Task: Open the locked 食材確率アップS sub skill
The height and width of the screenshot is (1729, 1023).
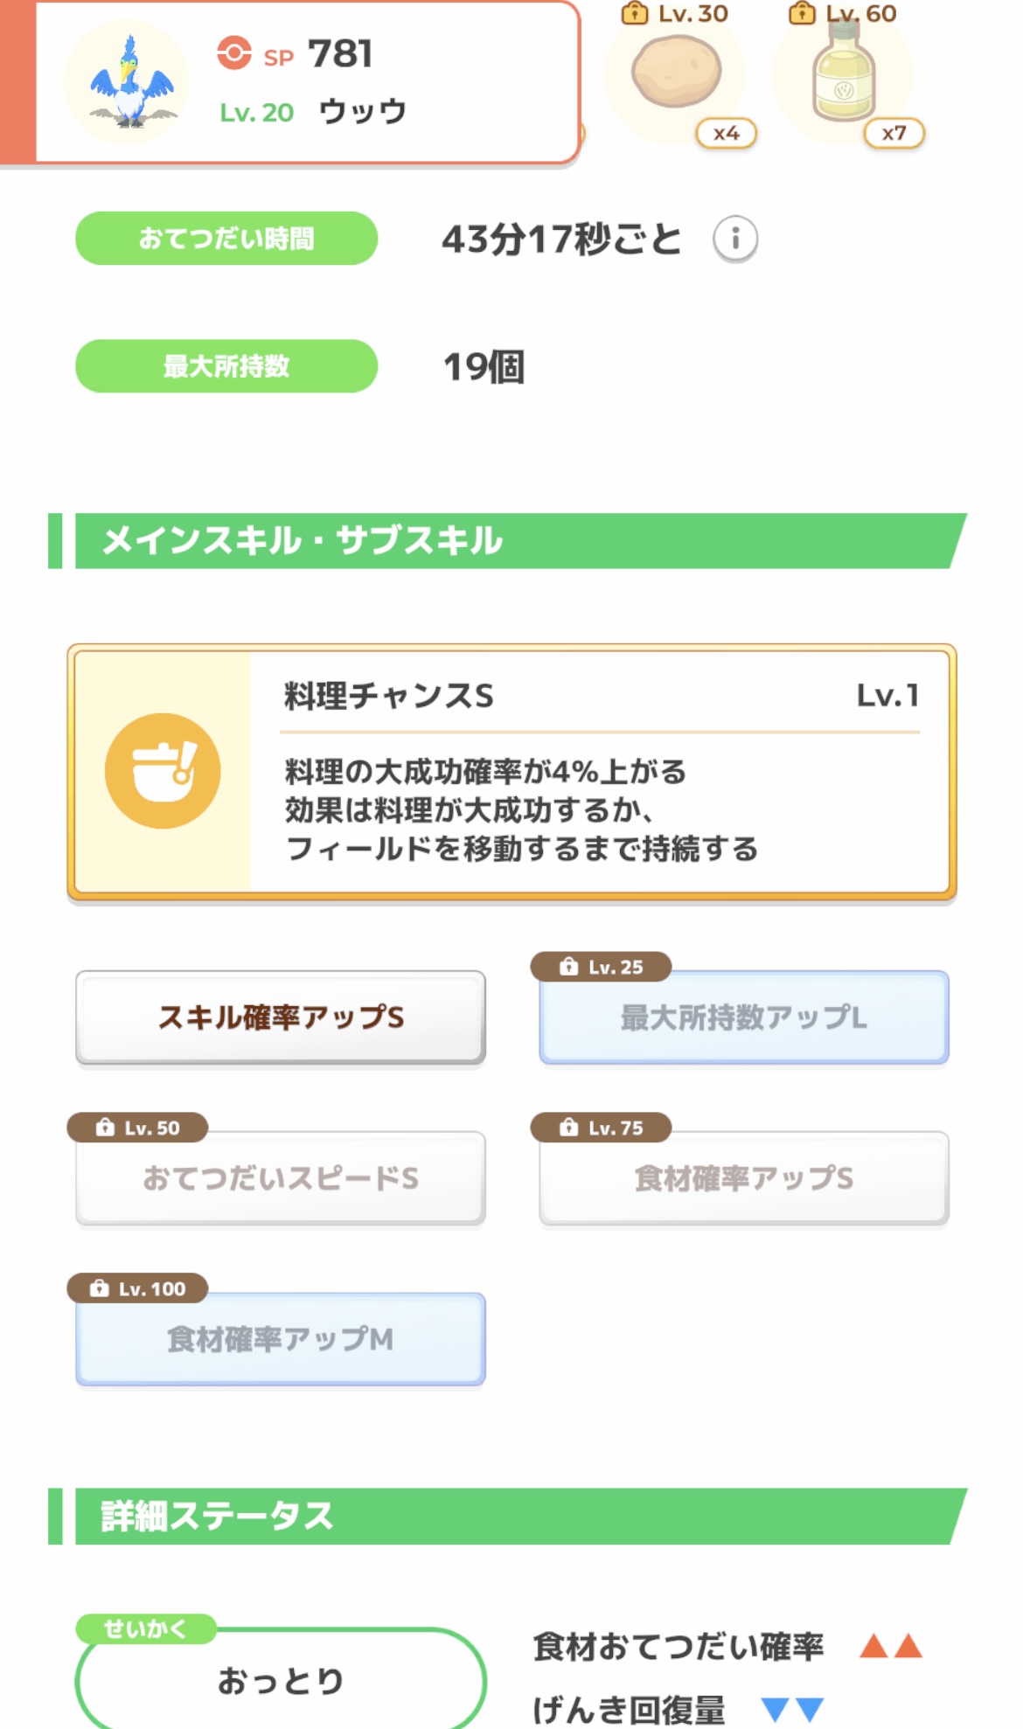Action: pyautogui.click(x=743, y=1178)
